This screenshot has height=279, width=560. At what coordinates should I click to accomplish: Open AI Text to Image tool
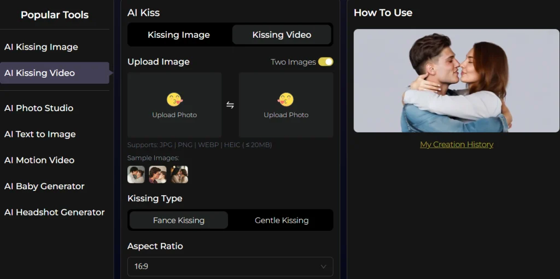pos(40,134)
